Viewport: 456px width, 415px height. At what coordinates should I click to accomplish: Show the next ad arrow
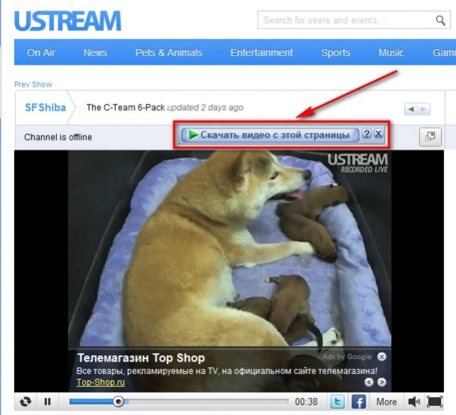(382, 382)
